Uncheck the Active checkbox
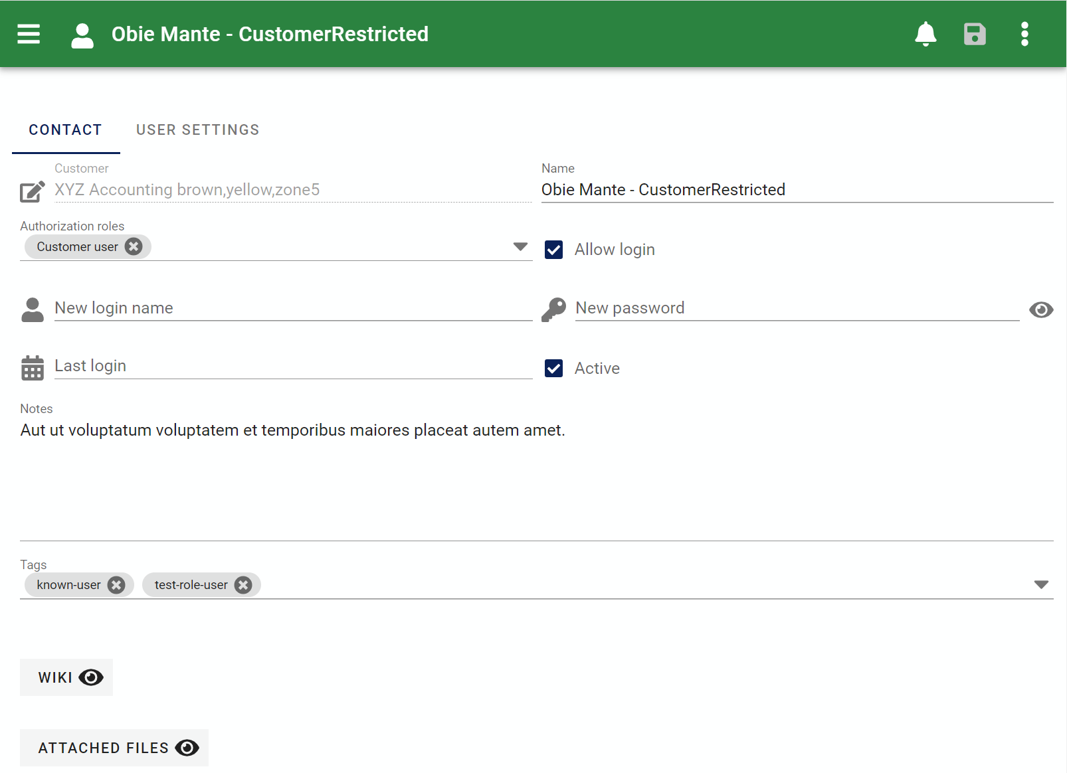This screenshot has height=773, width=1067. click(x=553, y=368)
